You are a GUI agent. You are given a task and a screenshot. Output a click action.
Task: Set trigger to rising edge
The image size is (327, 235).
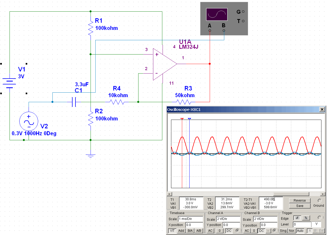[x=297, y=218]
